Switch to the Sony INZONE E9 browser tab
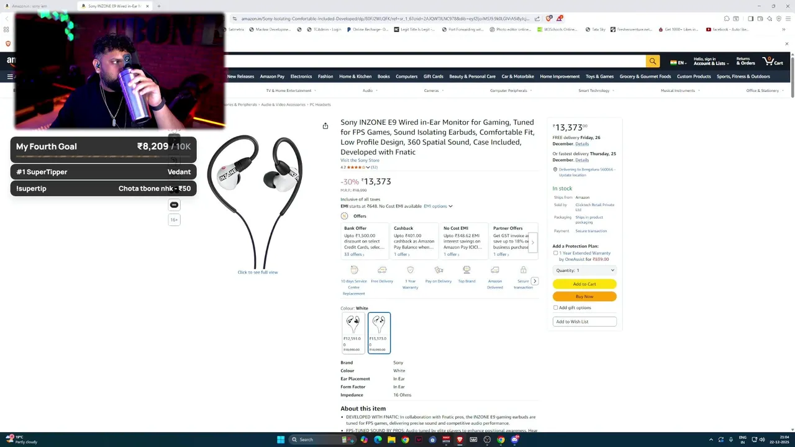The image size is (795, 447). pos(115,6)
